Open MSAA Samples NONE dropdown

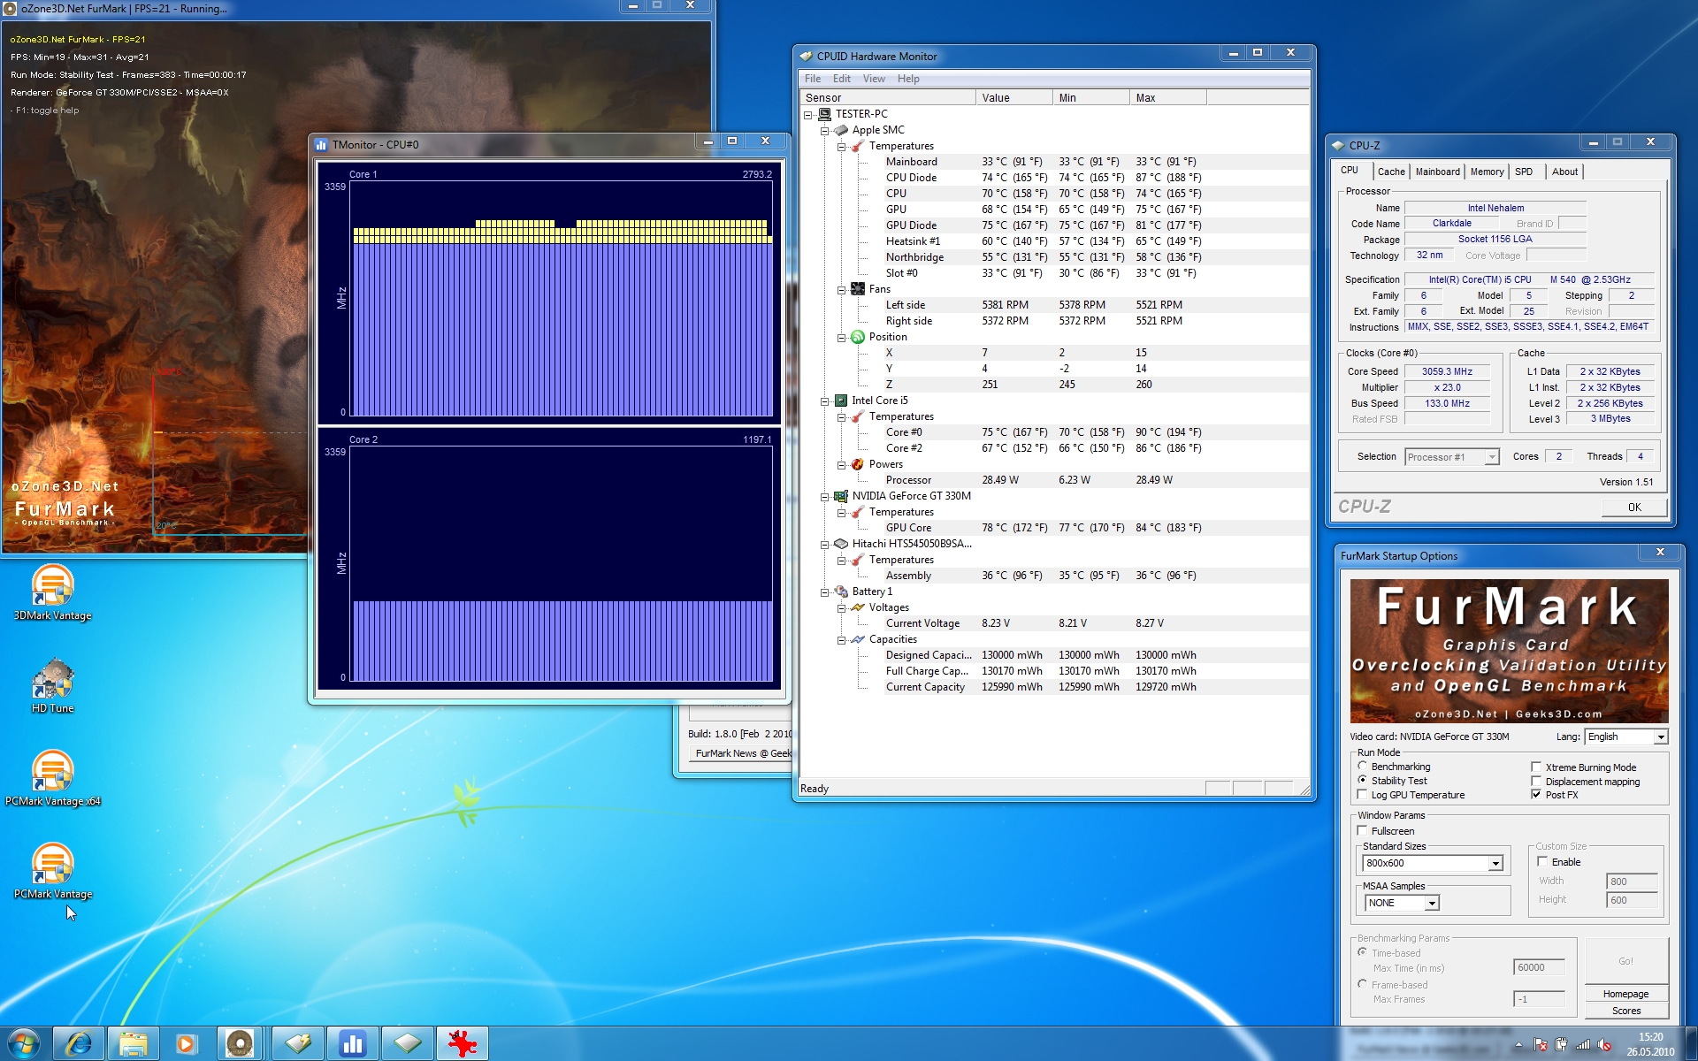(1402, 903)
